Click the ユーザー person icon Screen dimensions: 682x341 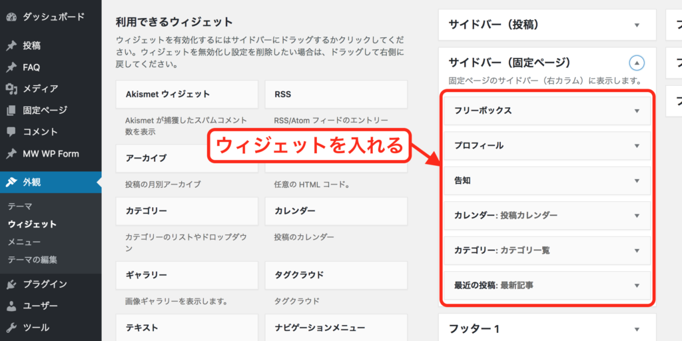point(11,306)
